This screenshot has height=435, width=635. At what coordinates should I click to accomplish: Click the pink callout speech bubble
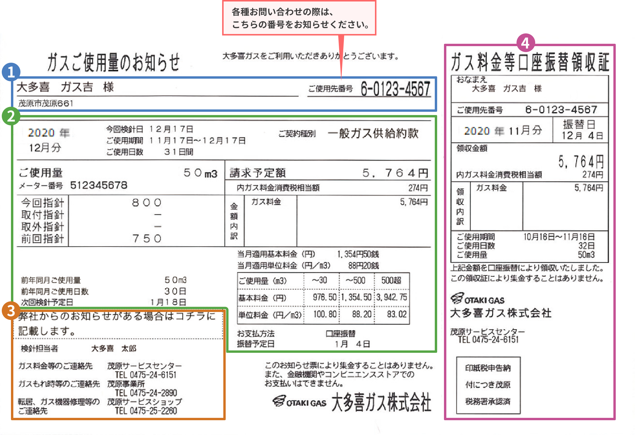[x=299, y=18]
